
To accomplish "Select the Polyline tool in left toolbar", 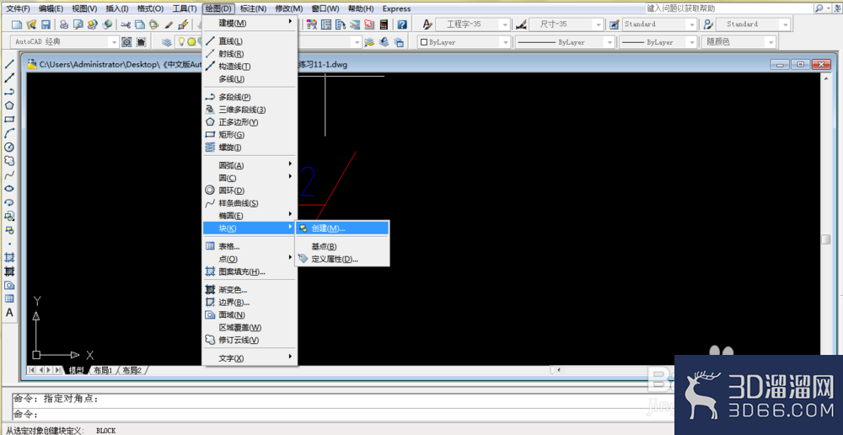I will [9, 92].
